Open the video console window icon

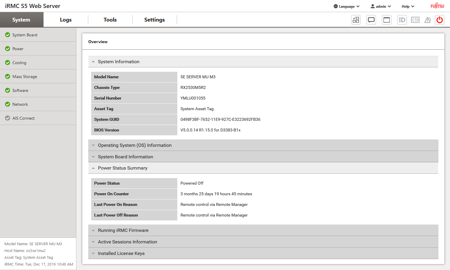(386, 20)
